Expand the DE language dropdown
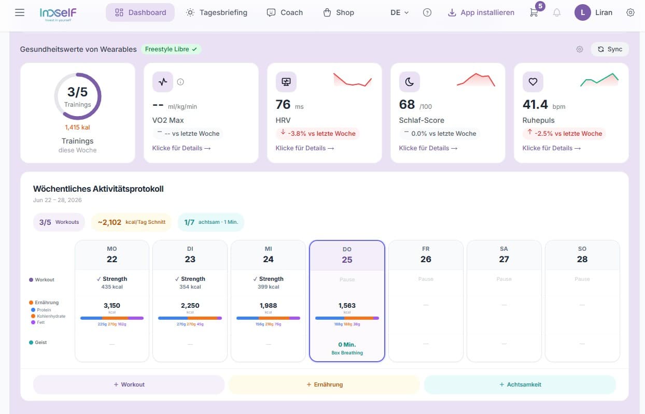This screenshot has width=645, height=414. [x=399, y=12]
